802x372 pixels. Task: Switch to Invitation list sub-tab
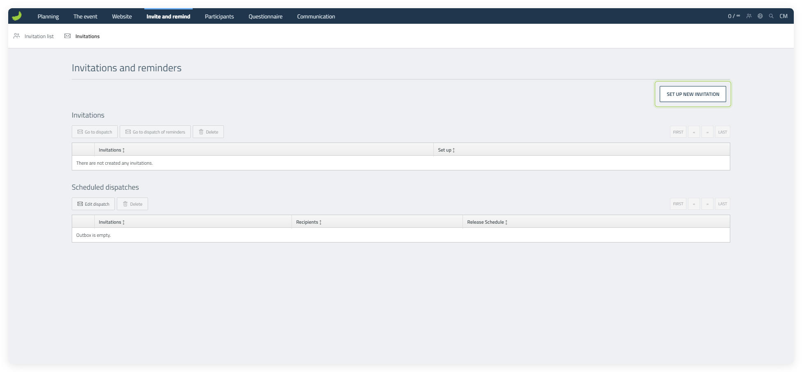click(34, 36)
